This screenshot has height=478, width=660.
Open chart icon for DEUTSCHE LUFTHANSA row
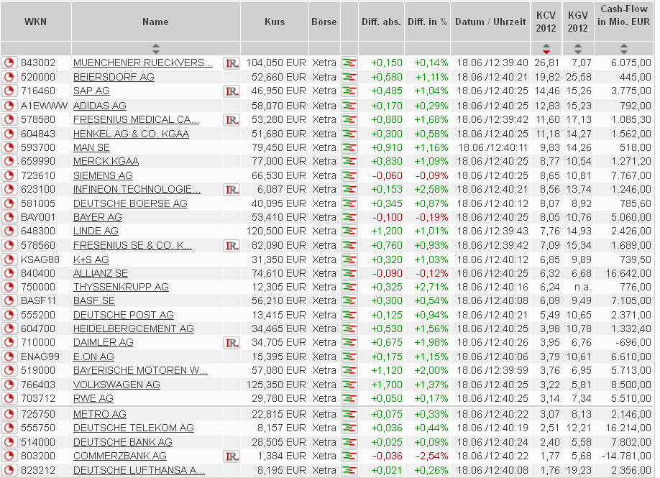pos(9,470)
